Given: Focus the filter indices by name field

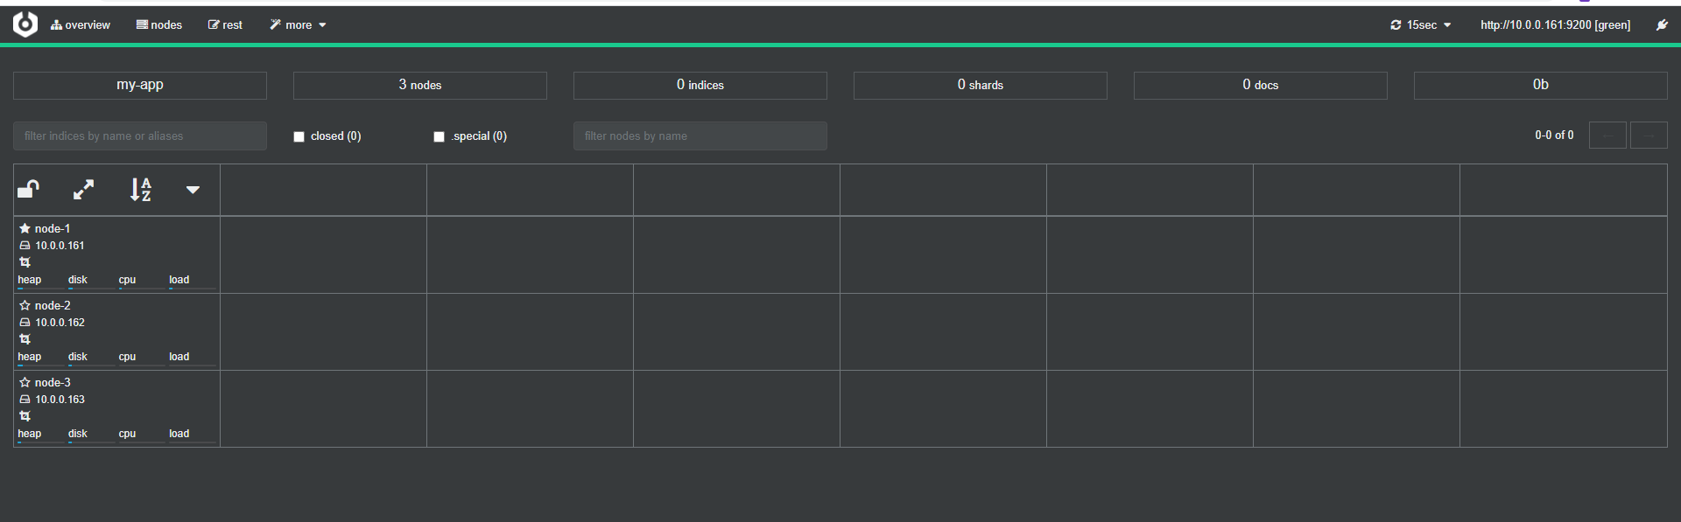Looking at the screenshot, I should tap(140, 136).
